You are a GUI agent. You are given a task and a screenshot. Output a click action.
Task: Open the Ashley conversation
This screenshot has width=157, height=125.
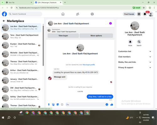click(21, 98)
